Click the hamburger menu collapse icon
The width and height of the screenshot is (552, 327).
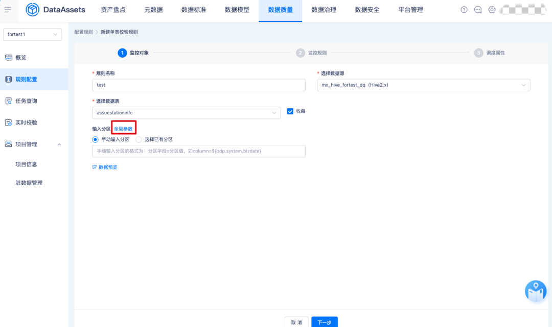point(8,10)
